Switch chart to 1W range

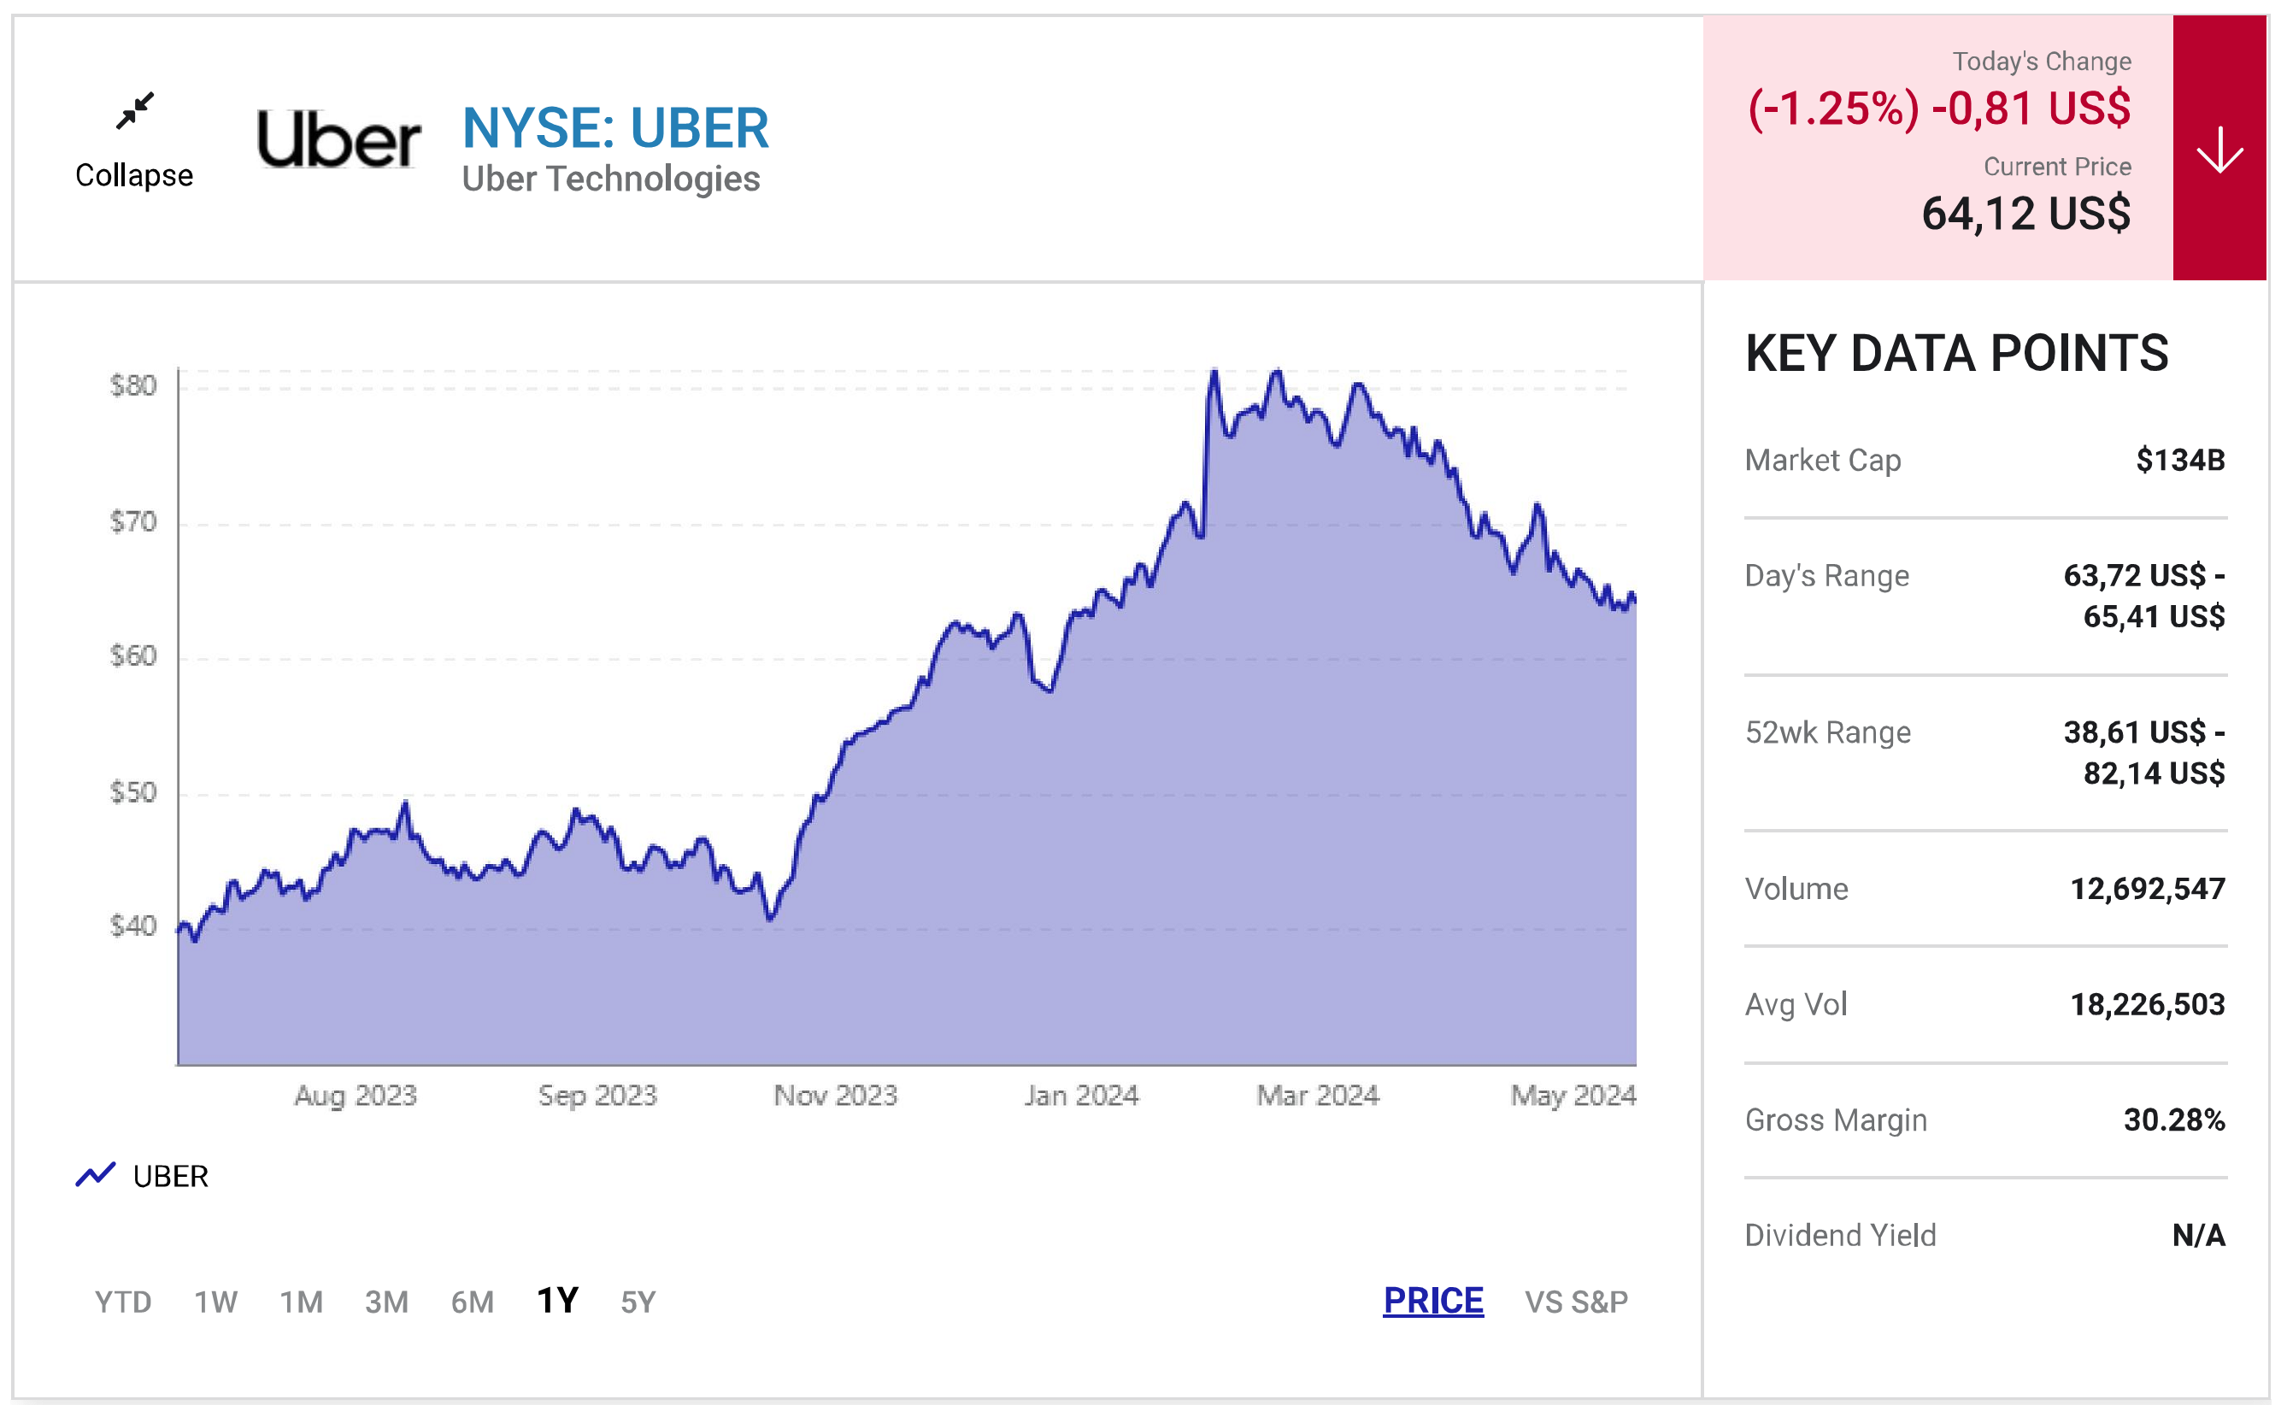tap(215, 1302)
